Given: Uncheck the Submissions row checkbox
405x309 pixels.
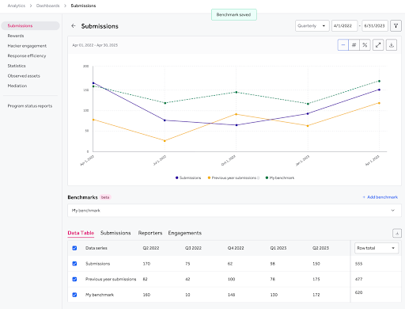Looking at the screenshot, I should [74, 264].
